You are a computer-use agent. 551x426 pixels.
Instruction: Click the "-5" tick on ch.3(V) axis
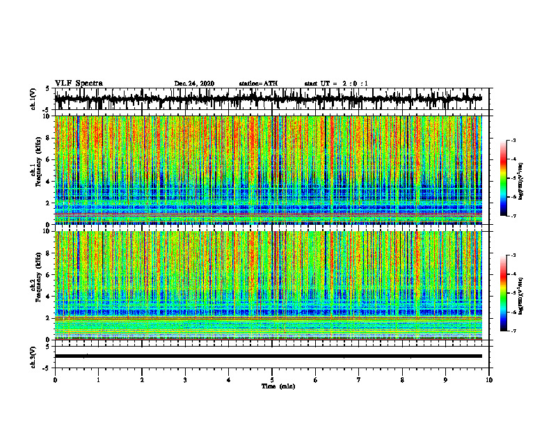pyautogui.click(x=47, y=368)
